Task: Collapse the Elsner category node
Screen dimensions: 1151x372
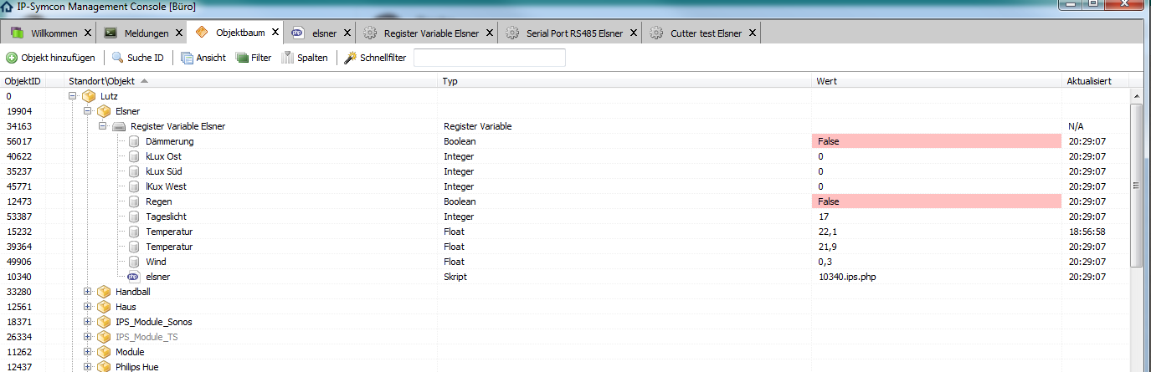Action: coord(88,111)
